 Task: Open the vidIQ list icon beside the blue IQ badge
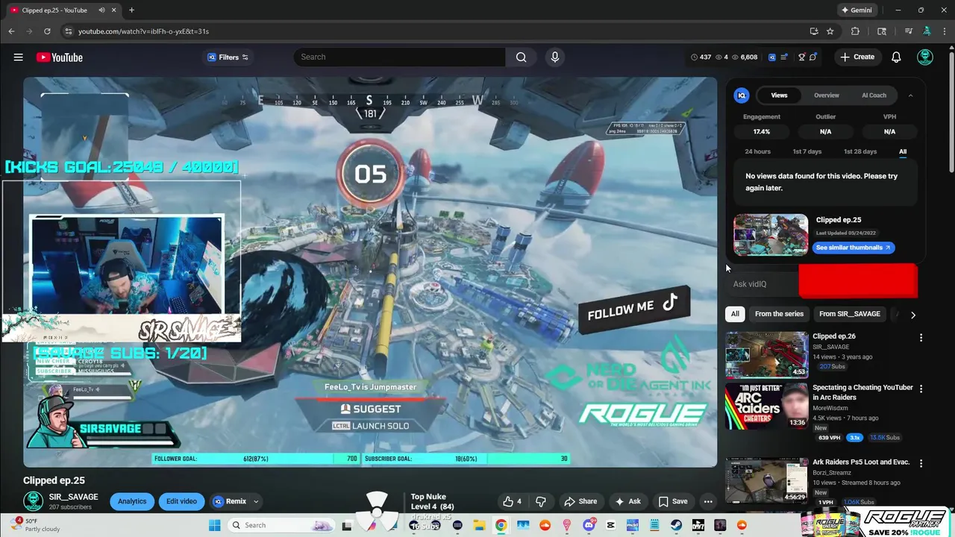point(784,57)
